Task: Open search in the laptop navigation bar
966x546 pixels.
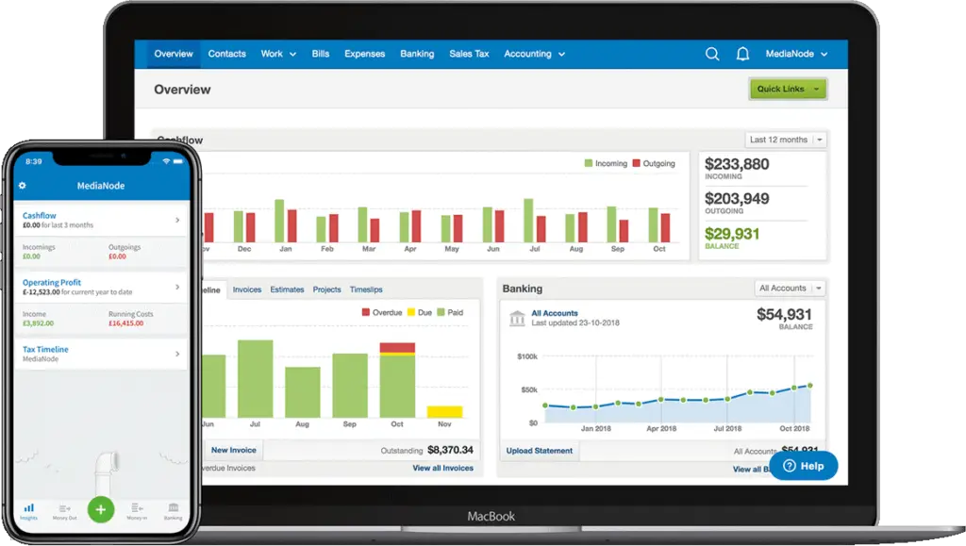Action: [712, 54]
